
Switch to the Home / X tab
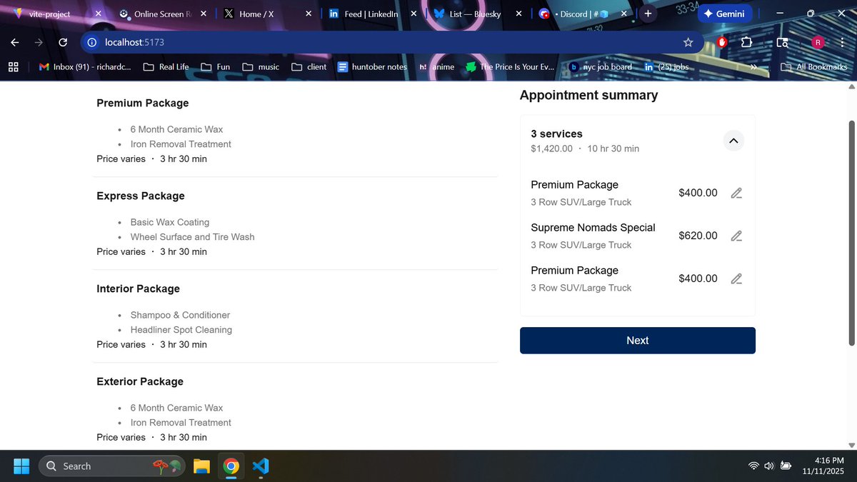(x=267, y=14)
